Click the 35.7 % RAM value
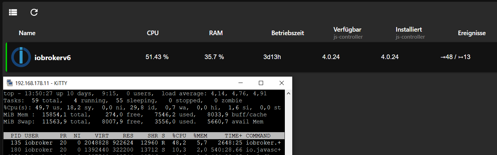This screenshot has width=497, height=155. (214, 57)
